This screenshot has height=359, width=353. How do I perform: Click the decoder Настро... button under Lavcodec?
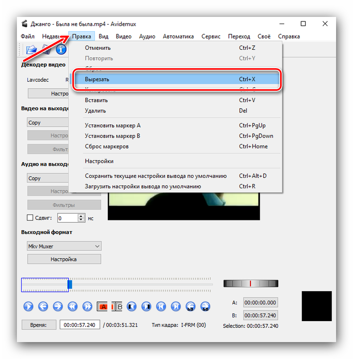(x=48, y=94)
